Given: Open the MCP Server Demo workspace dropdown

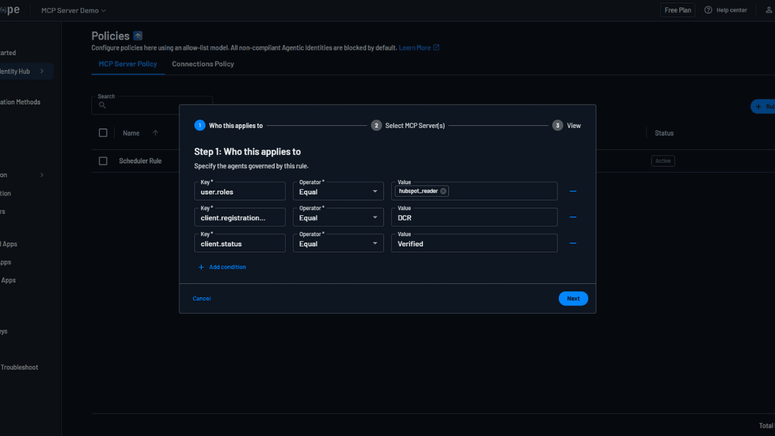Looking at the screenshot, I should coord(73,10).
